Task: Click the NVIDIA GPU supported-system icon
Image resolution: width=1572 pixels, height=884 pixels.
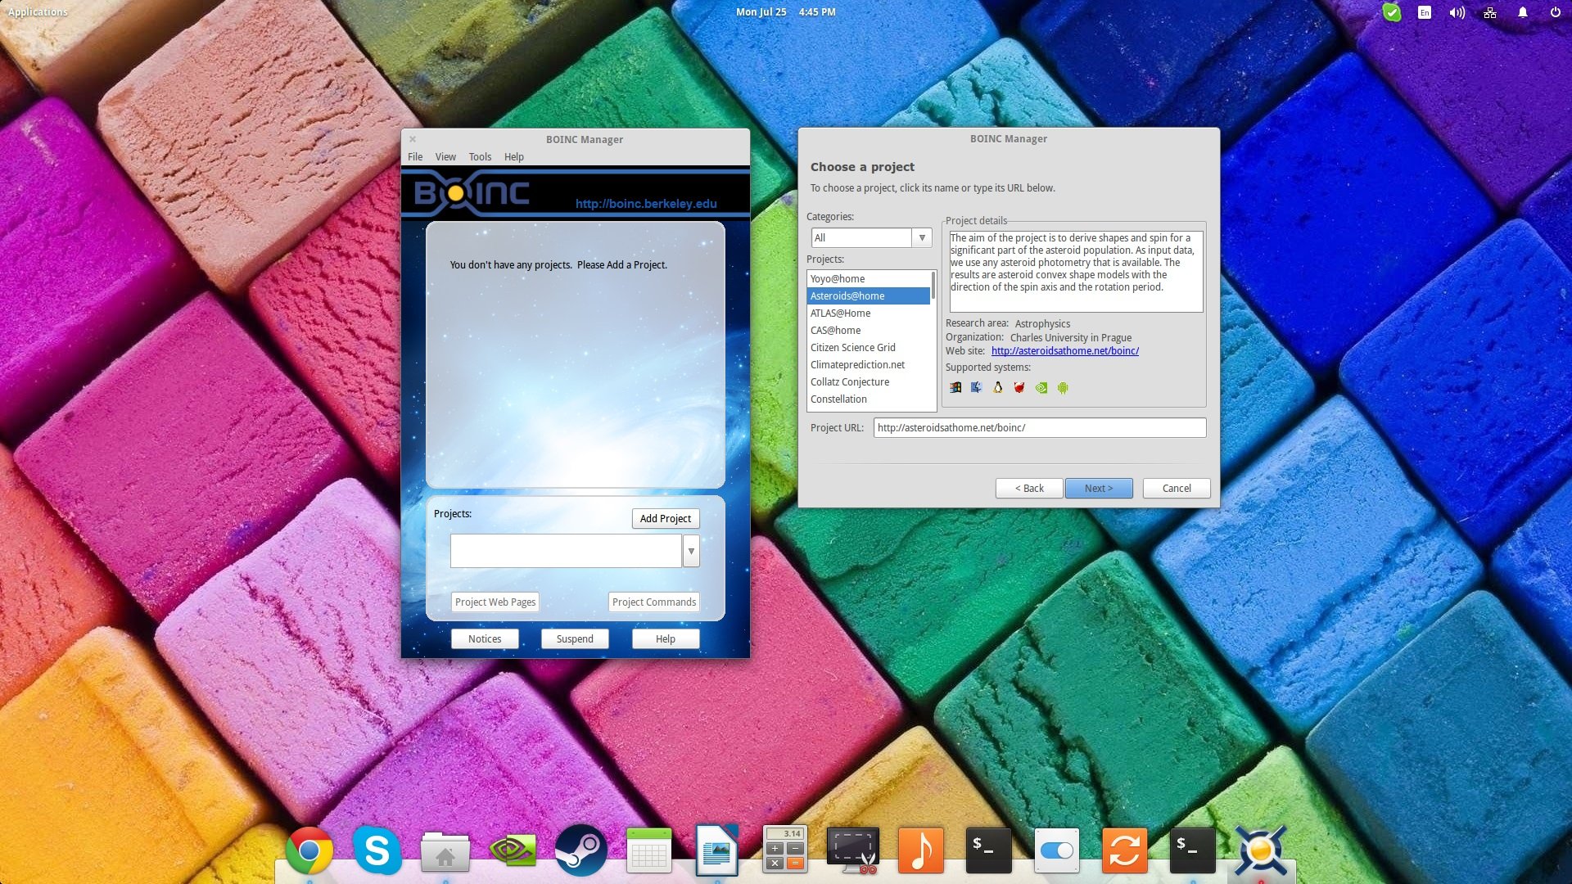Action: tap(1041, 388)
